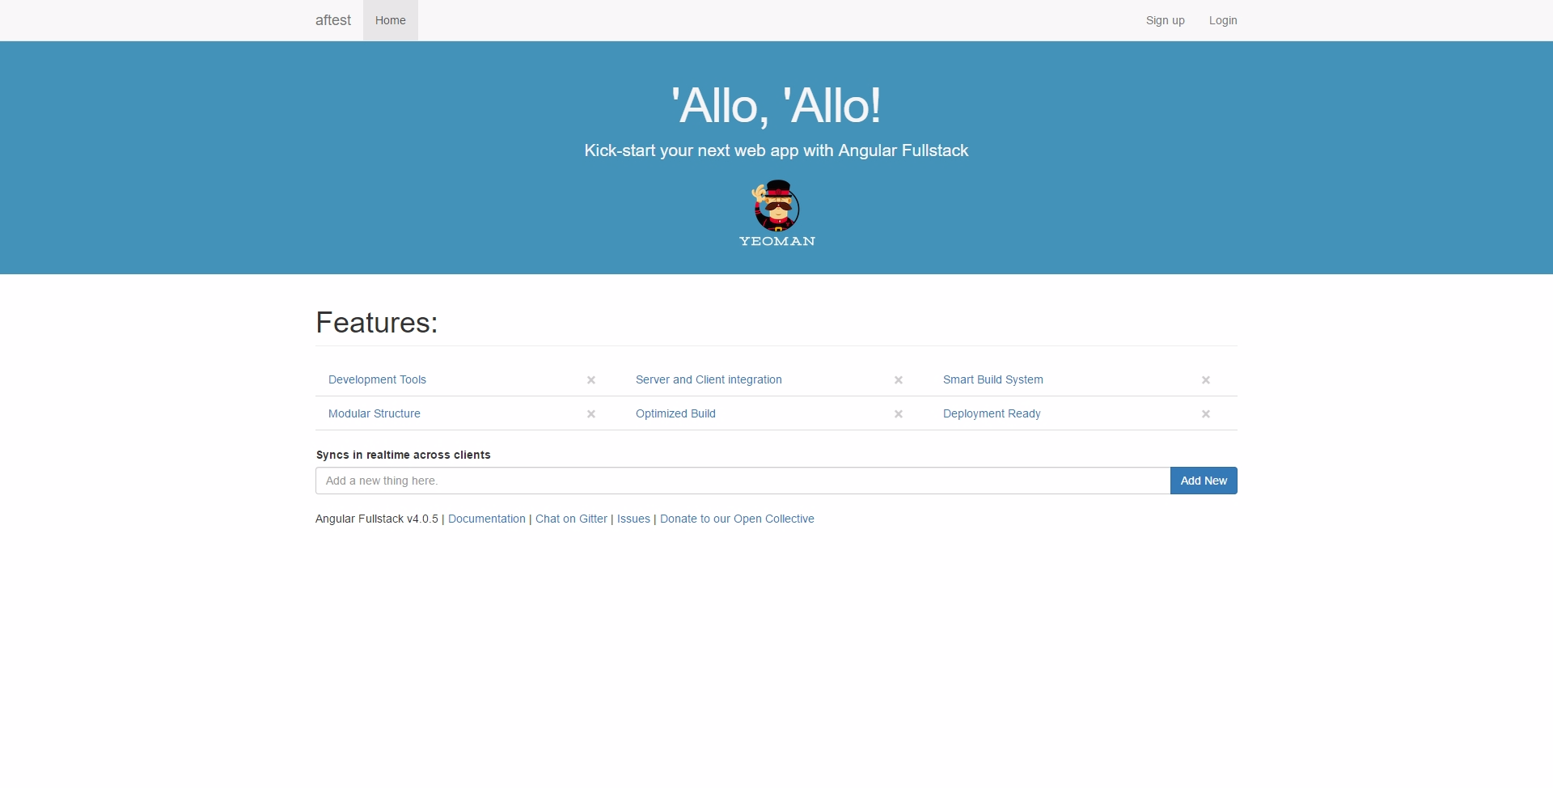The height and width of the screenshot is (788, 1553).
Task: Open the Sign up page
Action: [x=1165, y=20]
